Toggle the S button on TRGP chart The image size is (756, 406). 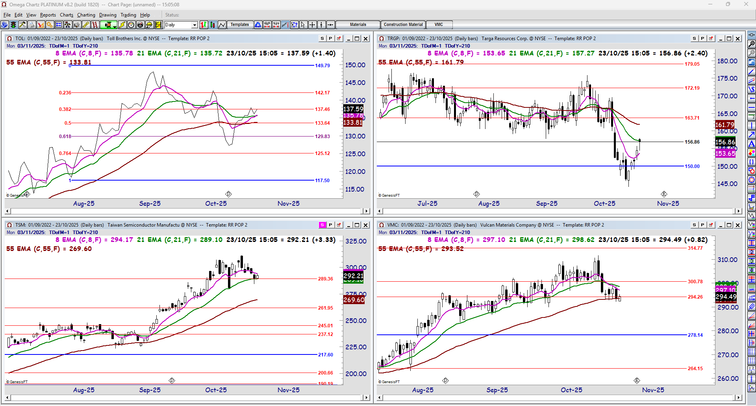click(x=694, y=39)
